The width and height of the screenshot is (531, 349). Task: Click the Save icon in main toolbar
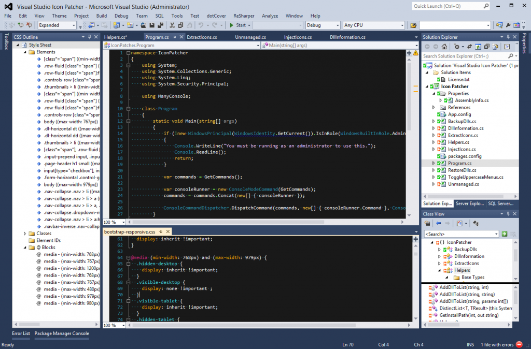coord(152,25)
